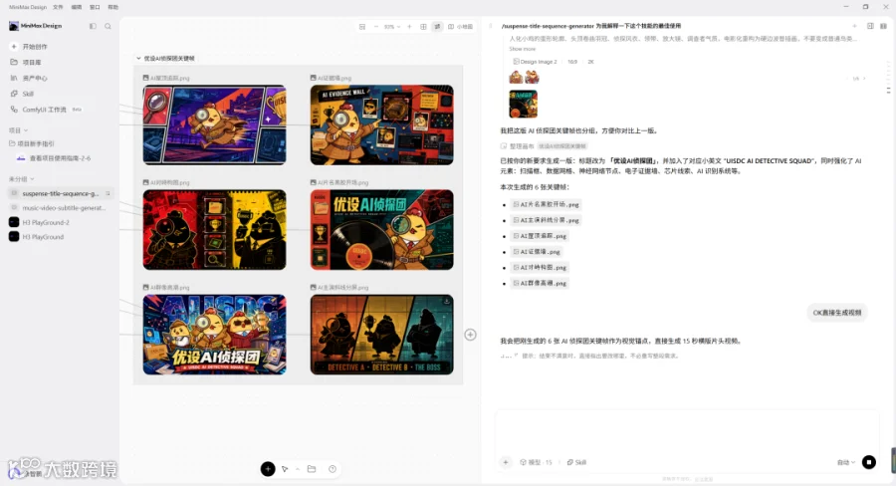Click rightmost panel icon in chat header
The image size is (896, 486).
[x=883, y=26]
